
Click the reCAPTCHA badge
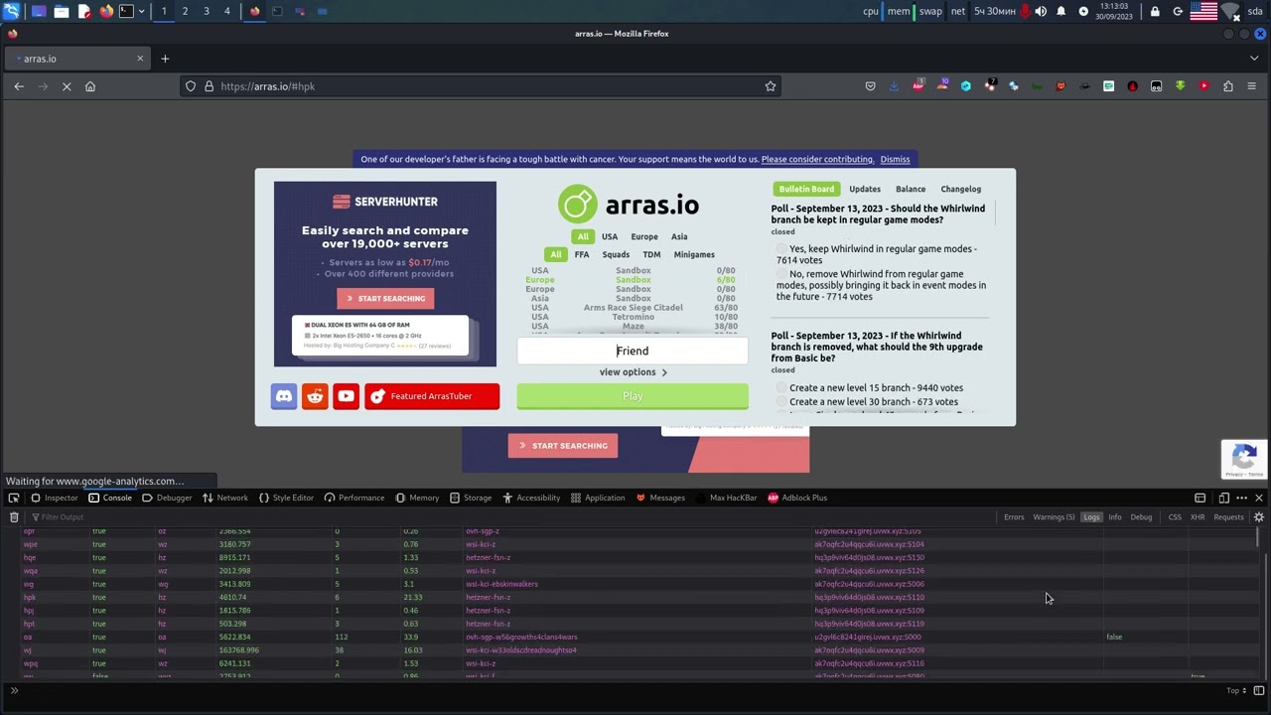(1245, 459)
